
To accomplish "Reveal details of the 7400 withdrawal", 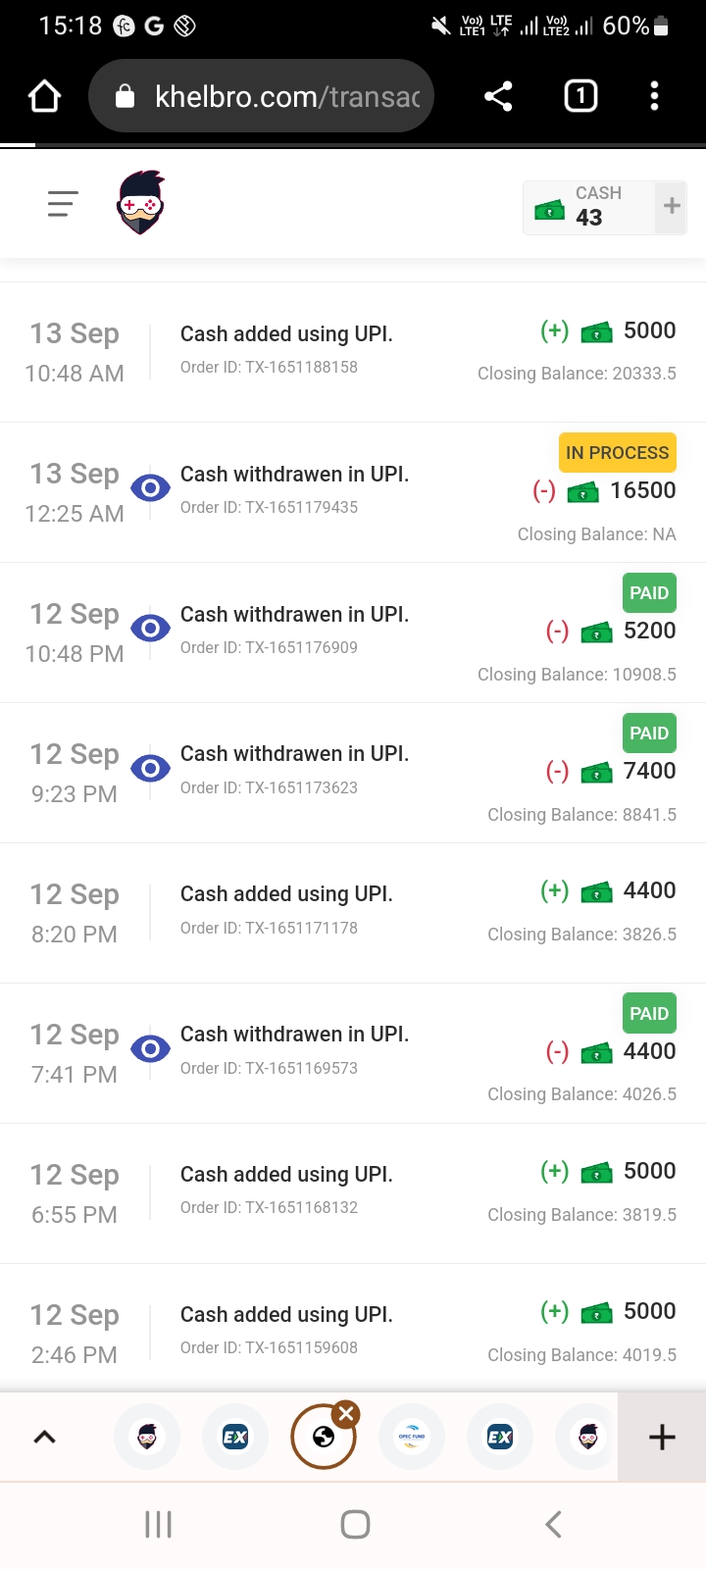I will pyautogui.click(x=150, y=768).
